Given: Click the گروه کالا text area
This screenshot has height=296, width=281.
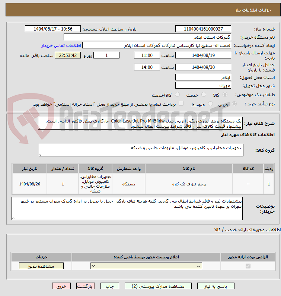Looking at the screenshot, I should point(141,150).
